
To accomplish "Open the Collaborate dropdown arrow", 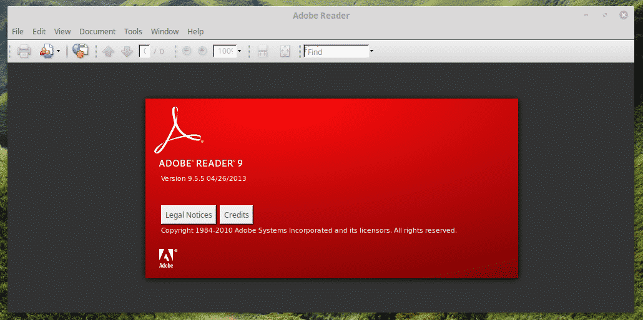I will click(58, 51).
